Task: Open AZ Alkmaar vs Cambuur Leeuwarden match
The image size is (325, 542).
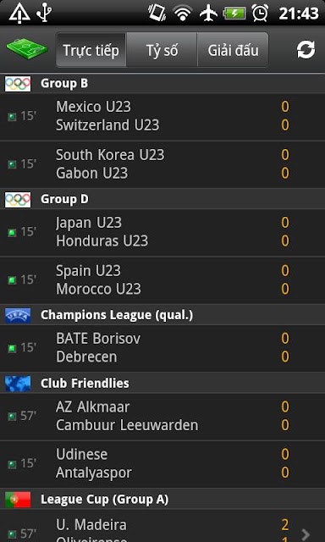Action: (162, 416)
